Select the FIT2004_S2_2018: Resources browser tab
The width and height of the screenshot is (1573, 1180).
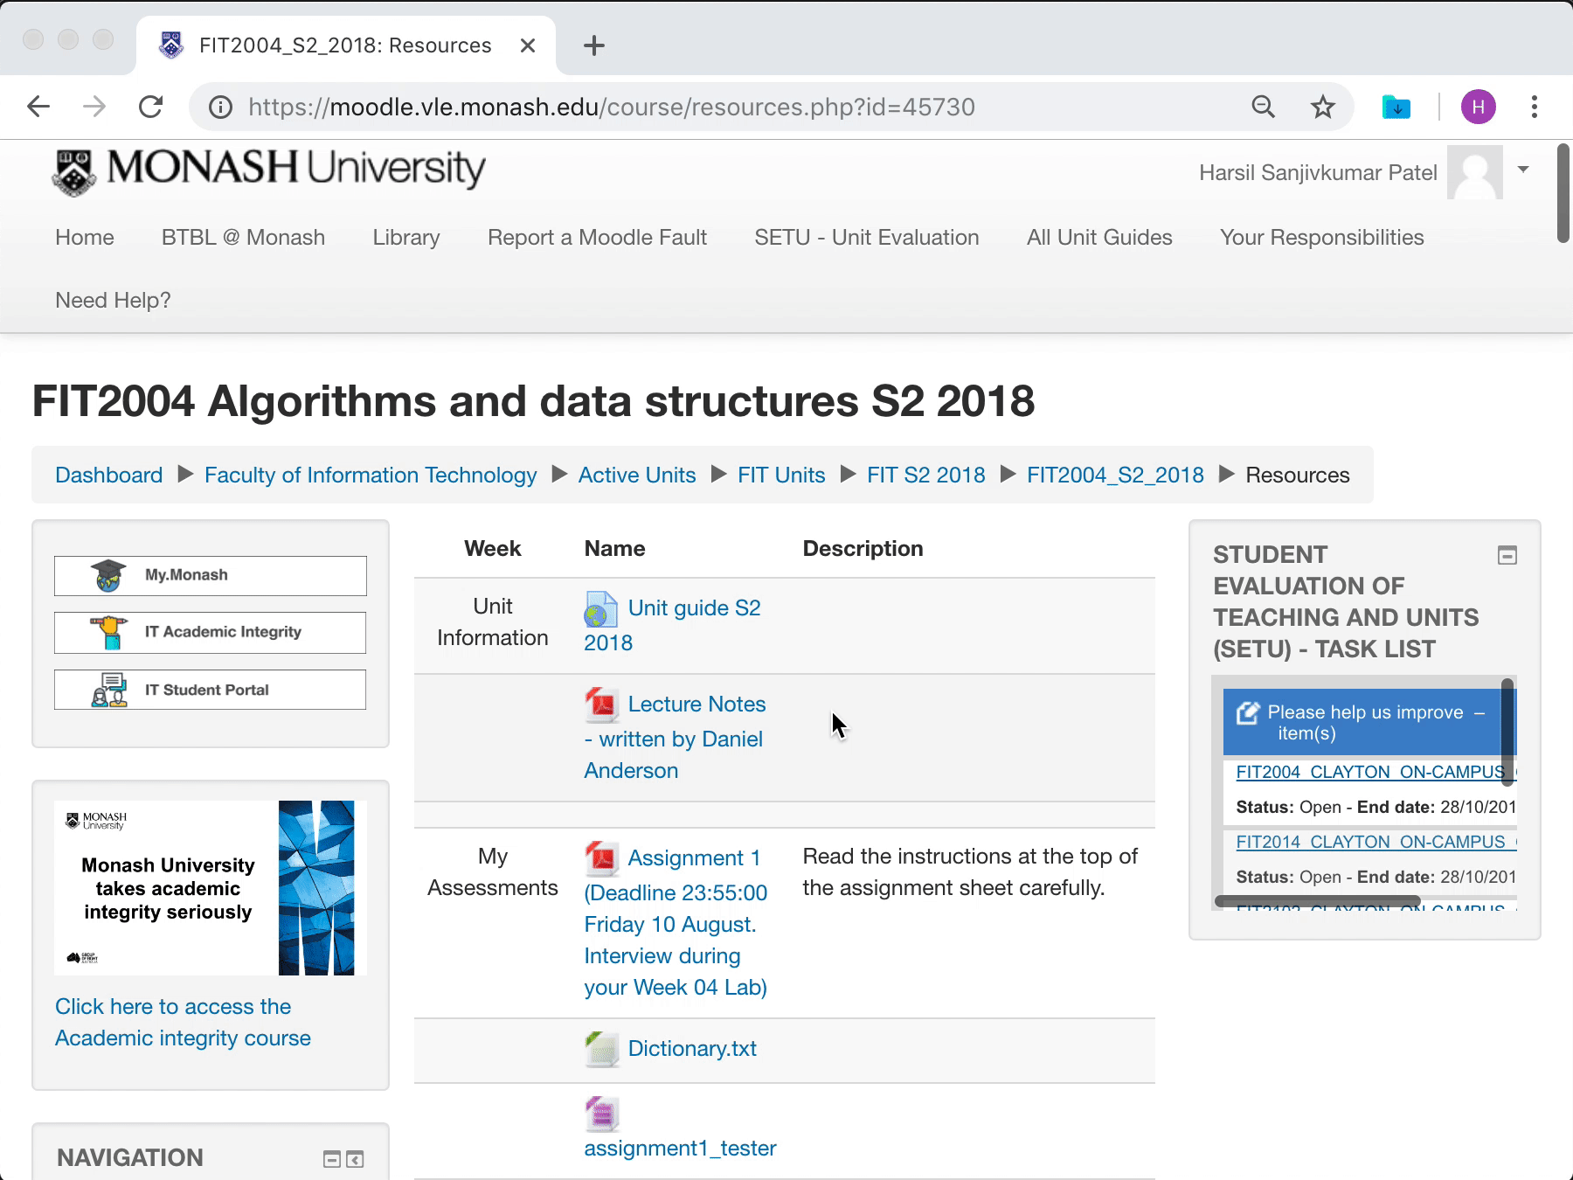click(345, 45)
